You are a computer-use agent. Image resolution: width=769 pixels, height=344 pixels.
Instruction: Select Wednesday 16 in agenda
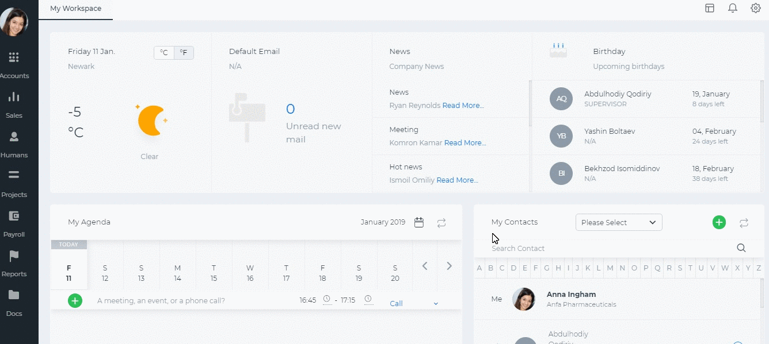tap(250, 273)
